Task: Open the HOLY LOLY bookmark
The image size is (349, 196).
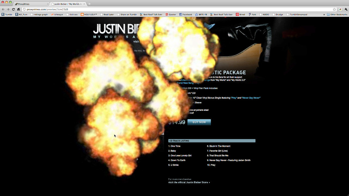Action: [x=89, y=14]
